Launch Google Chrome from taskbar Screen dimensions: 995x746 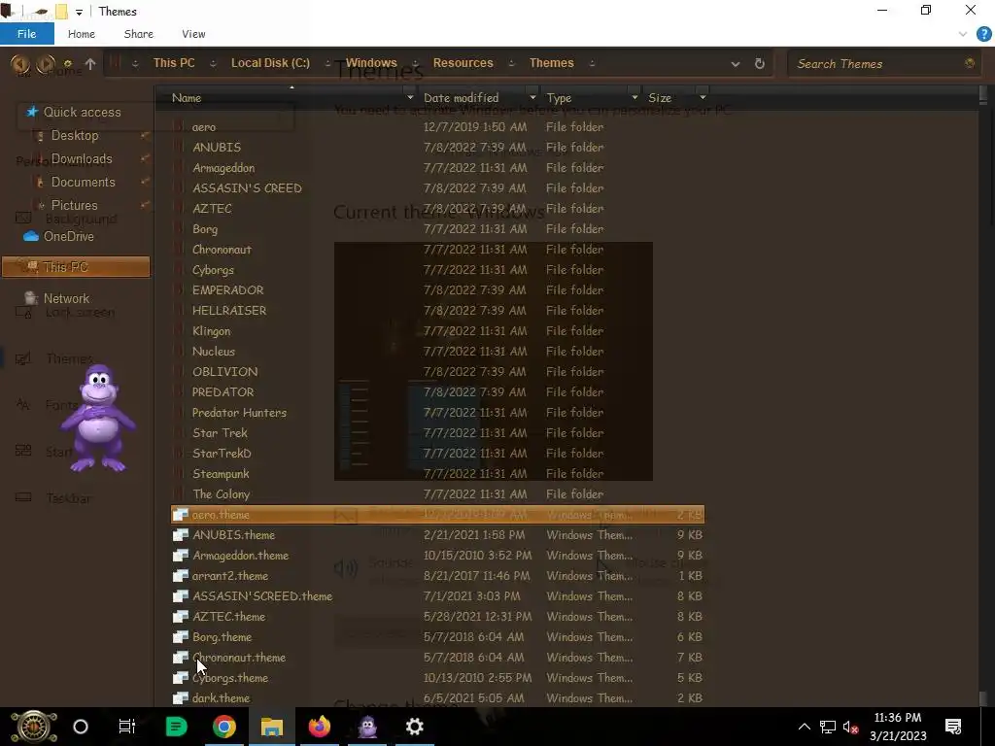click(x=224, y=727)
